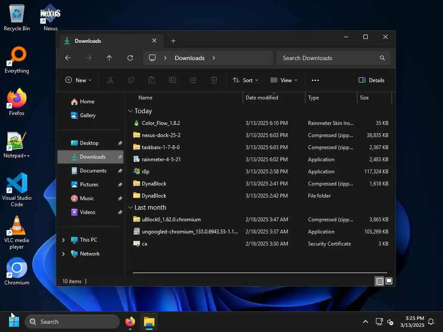Select Visual Studio Code desktop shortcut
The width and height of the screenshot is (443, 332).
[17, 190]
